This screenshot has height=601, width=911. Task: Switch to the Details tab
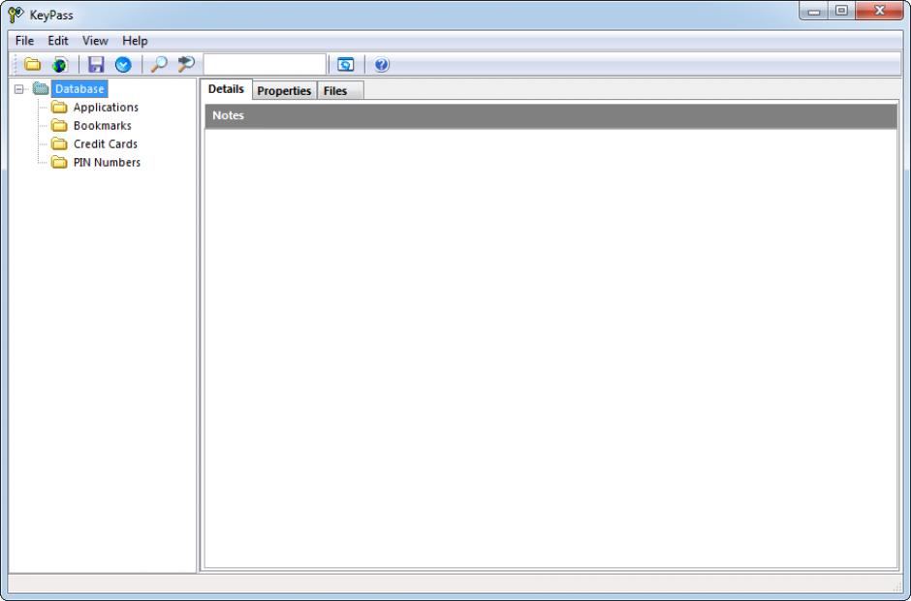tap(226, 89)
